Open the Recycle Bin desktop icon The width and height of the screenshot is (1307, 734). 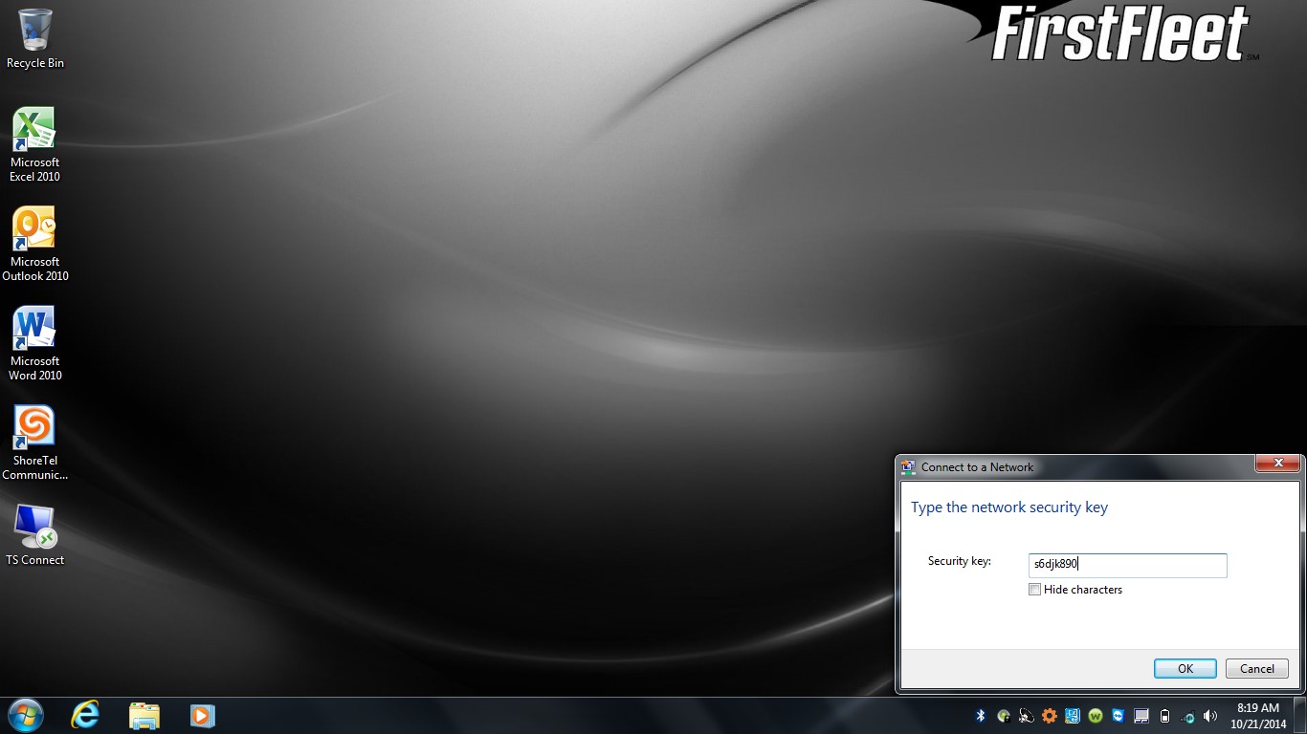pos(35,39)
